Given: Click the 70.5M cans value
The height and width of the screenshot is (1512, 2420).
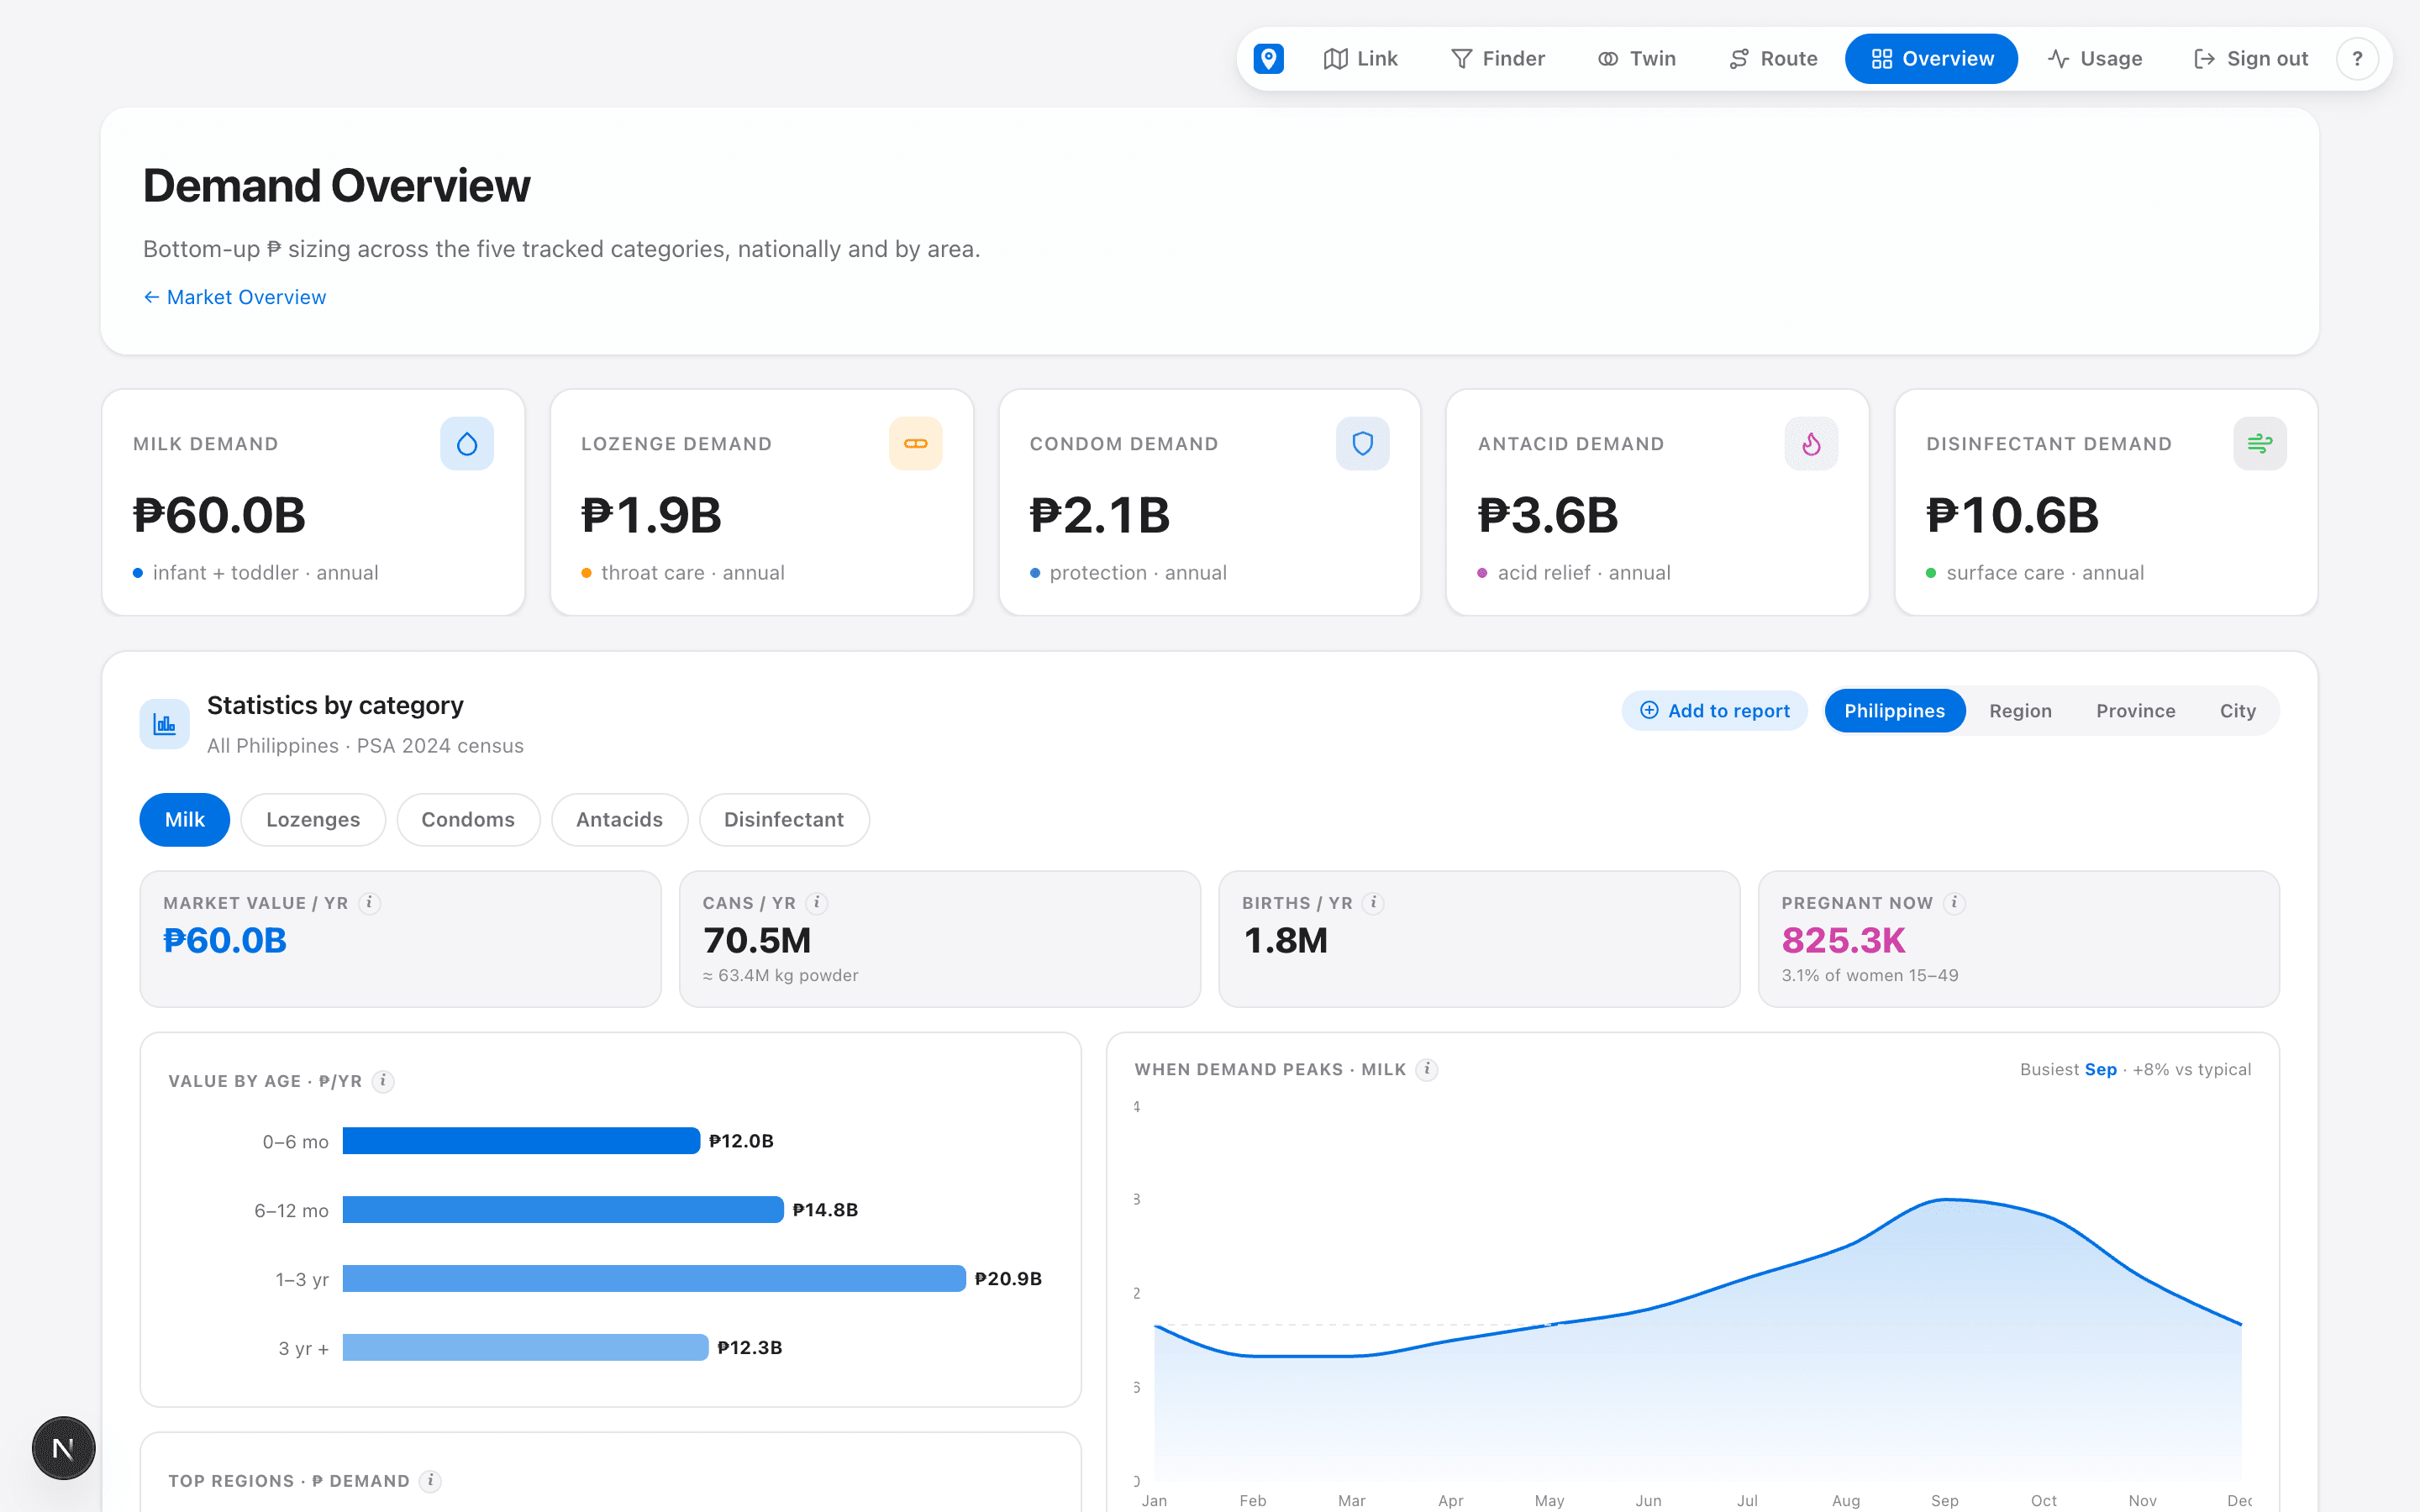Looking at the screenshot, I should 757,941.
